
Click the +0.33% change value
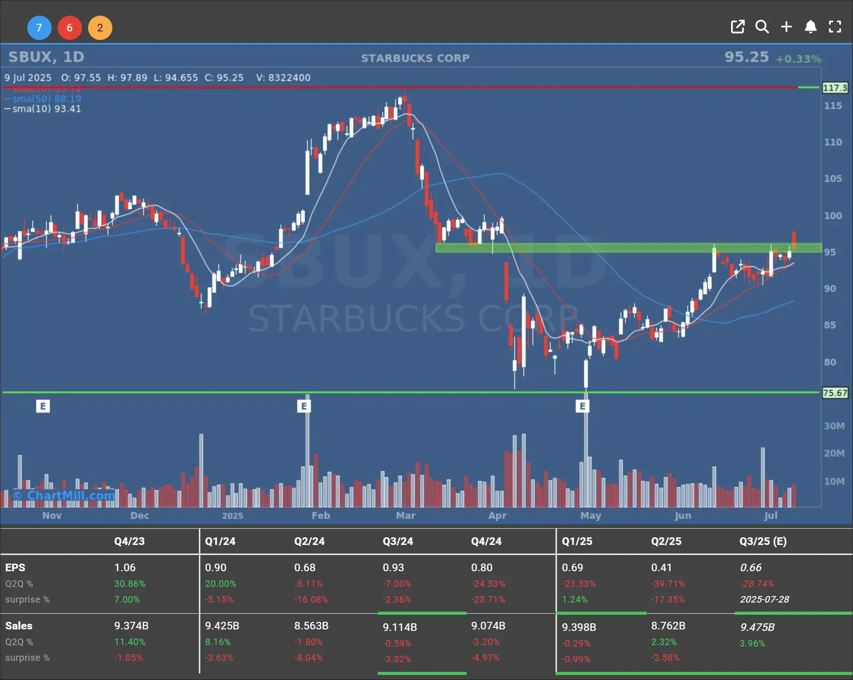pyautogui.click(x=798, y=59)
